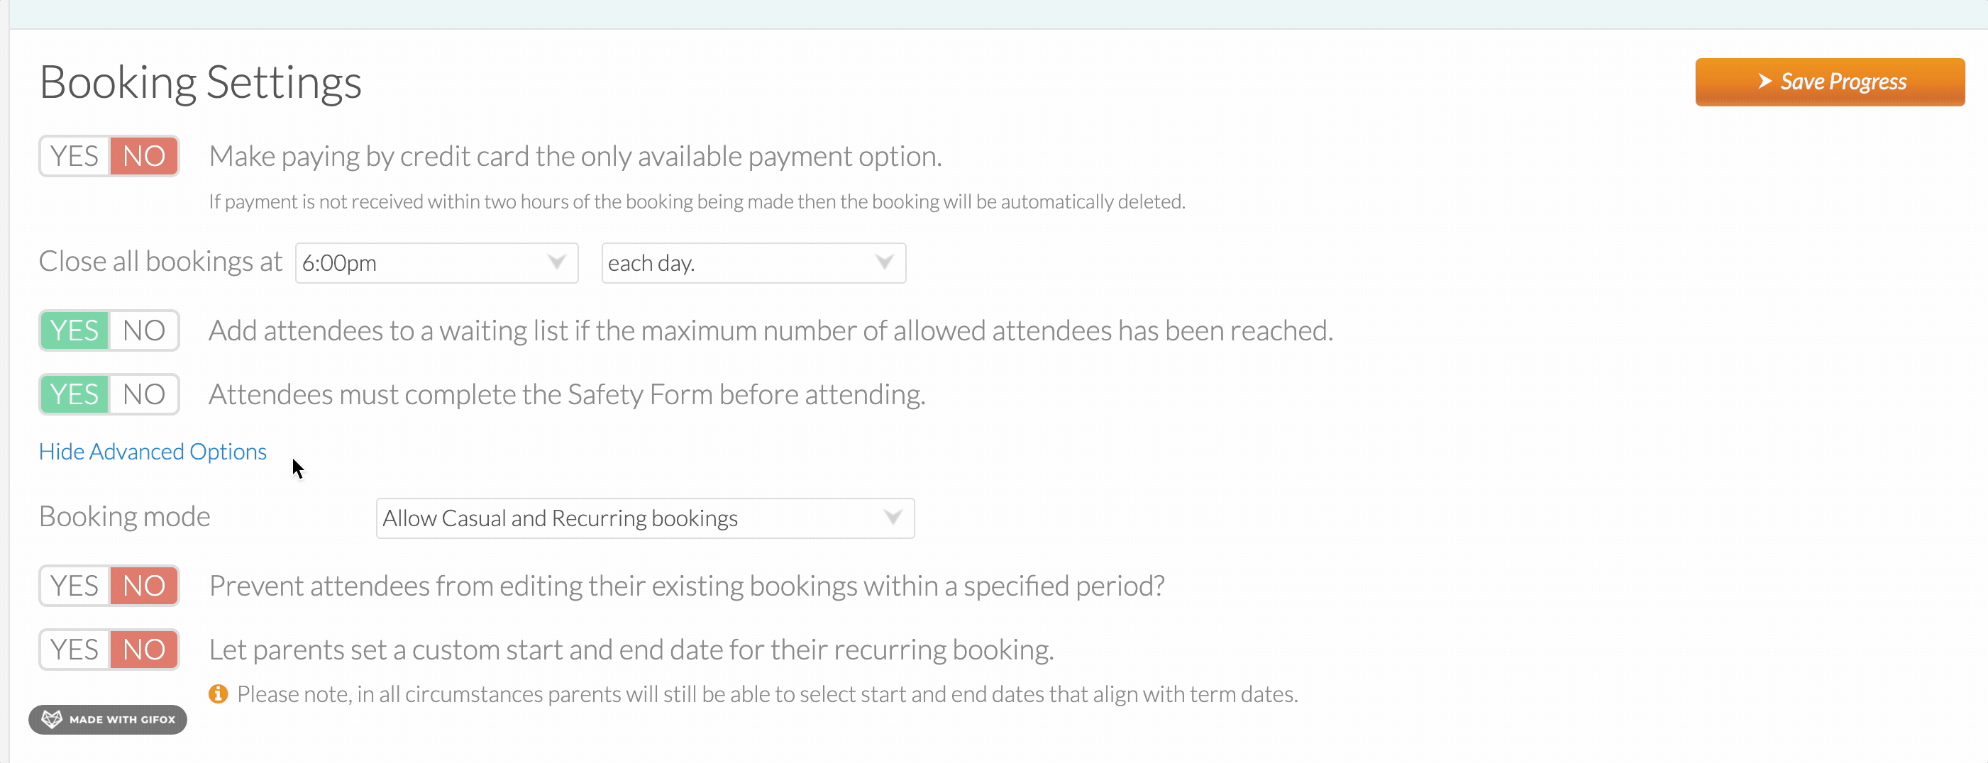Image resolution: width=1988 pixels, height=763 pixels.
Task: Expand the Booking mode dropdown
Action: [x=645, y=518]
